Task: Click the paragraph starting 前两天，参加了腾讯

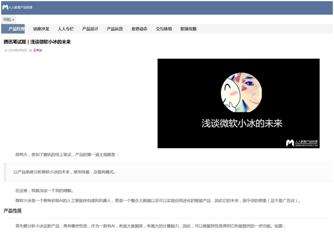Action: (66, 155)
